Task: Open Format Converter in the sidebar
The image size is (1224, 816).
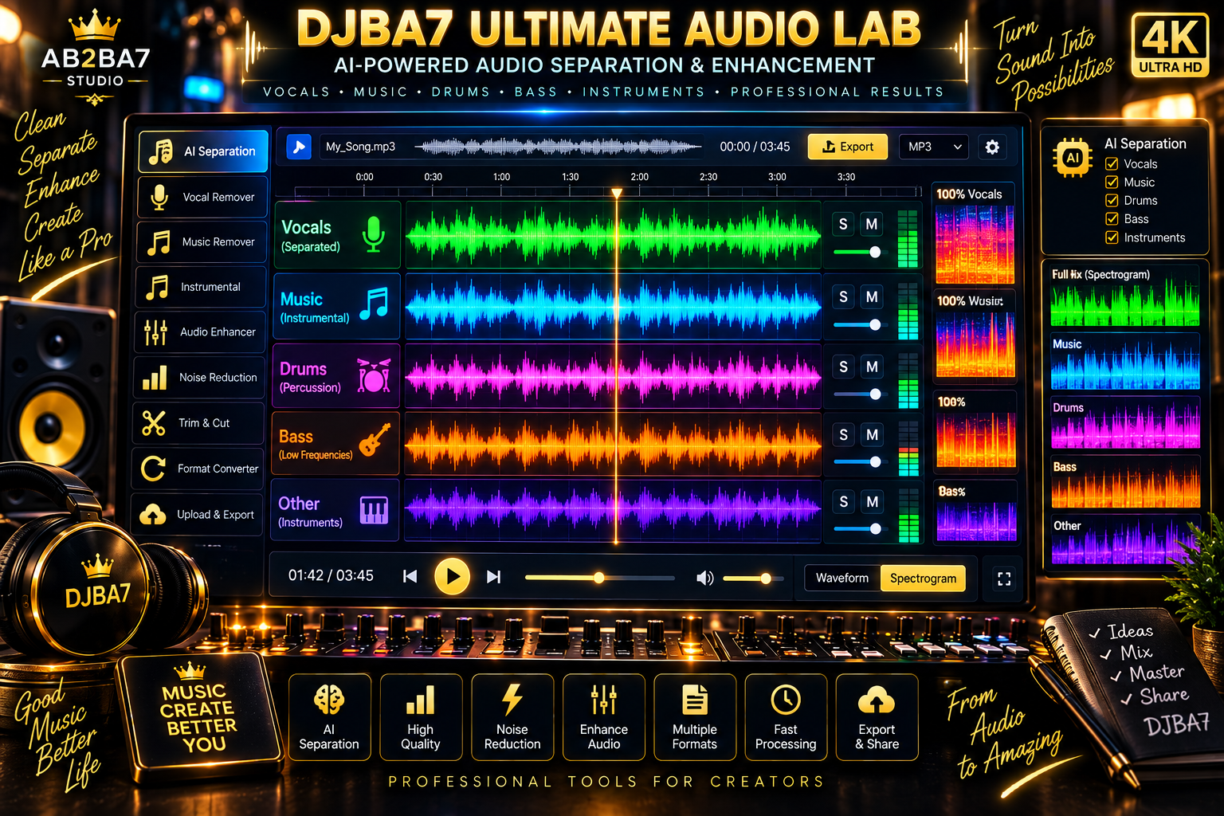Action: [x=198, y=469]
